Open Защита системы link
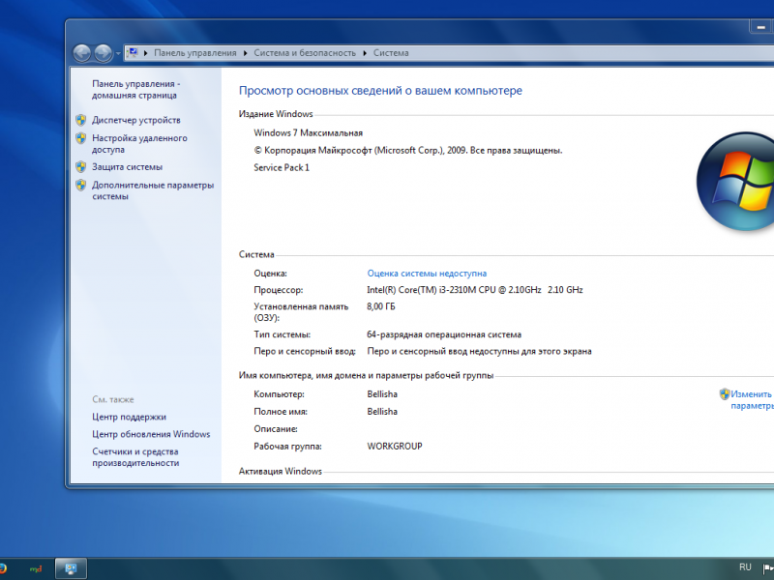Image resolution: width=774 pixels, height=580 pixels. 128,166
